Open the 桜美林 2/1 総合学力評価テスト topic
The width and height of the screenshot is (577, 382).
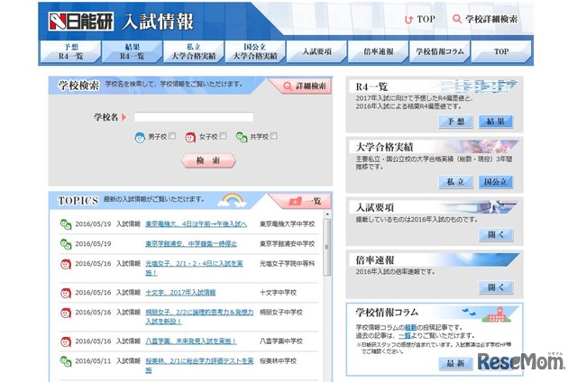point(199,365)
